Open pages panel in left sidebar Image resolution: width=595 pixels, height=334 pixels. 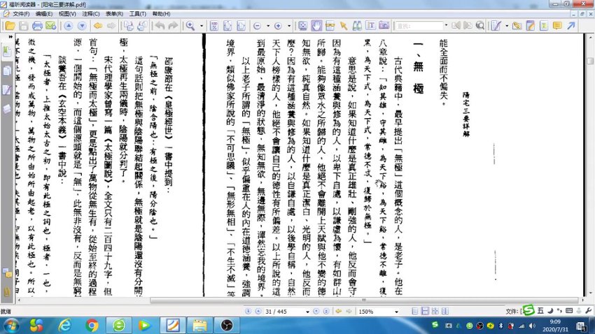(x=7, y=71)
